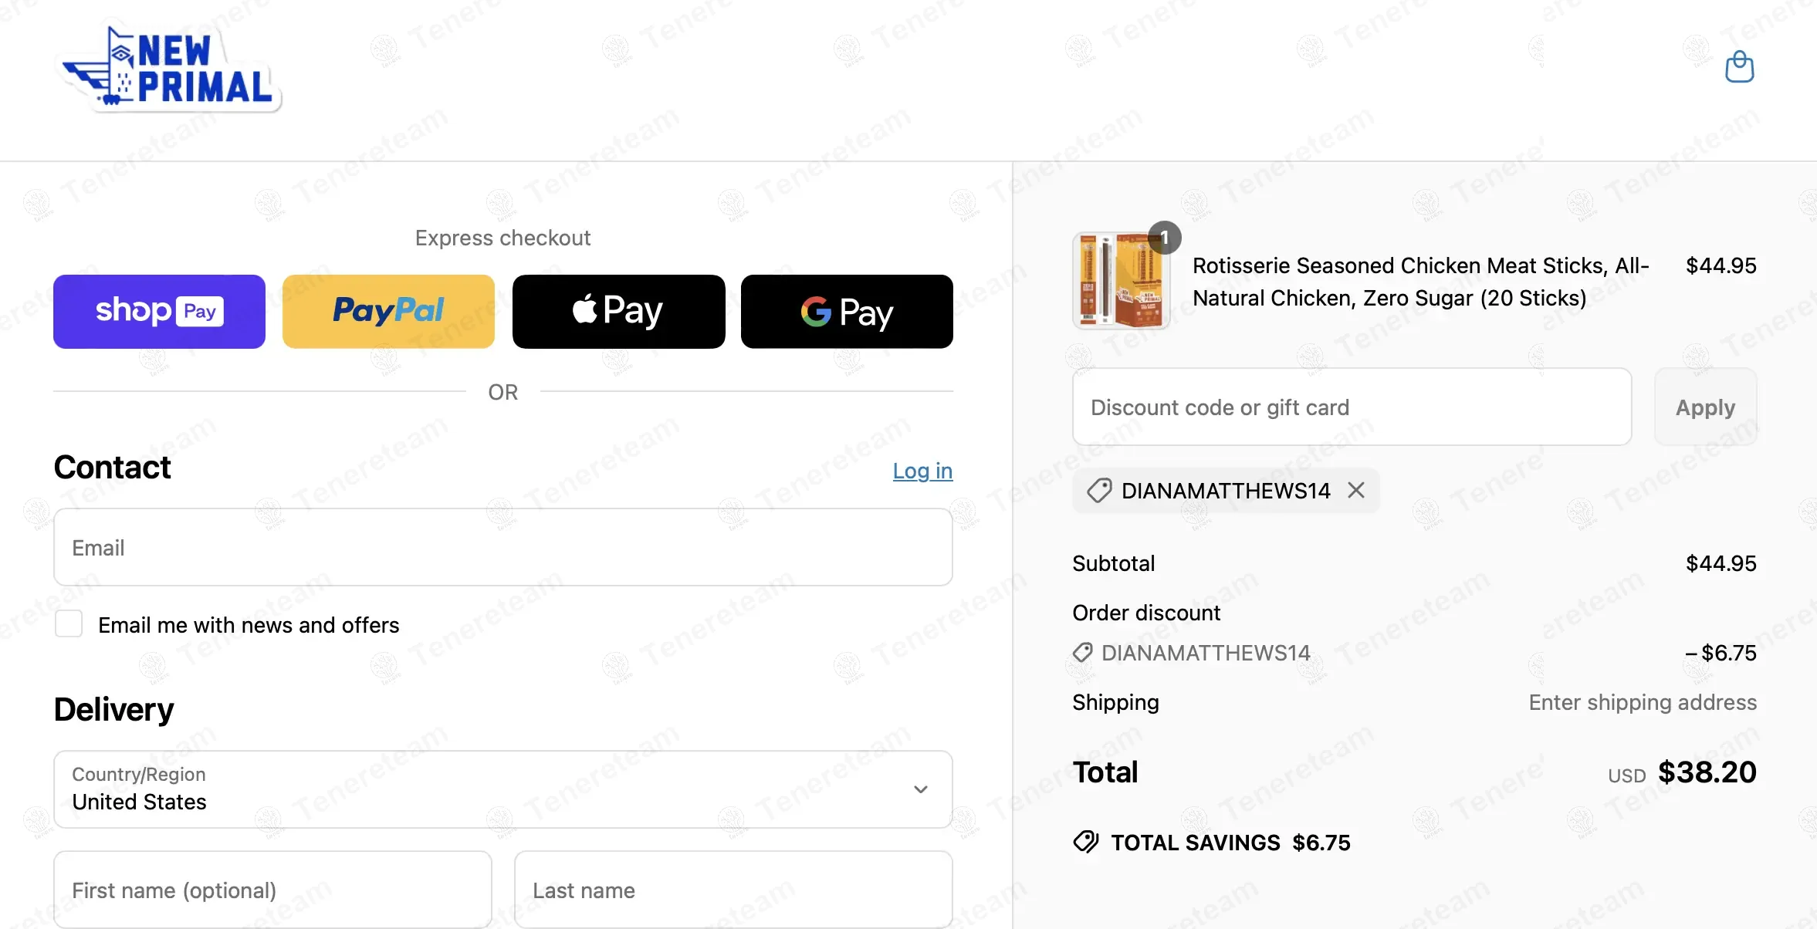Focus the Last name field
Screen dimensions: 1817x929
point(733,890)
